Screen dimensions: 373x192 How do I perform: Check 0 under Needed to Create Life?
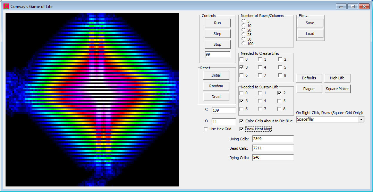click(241, 59)
